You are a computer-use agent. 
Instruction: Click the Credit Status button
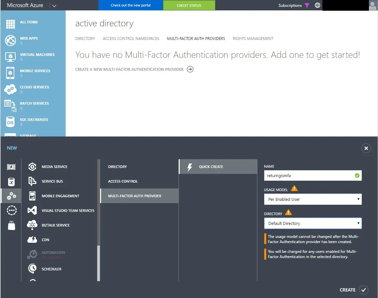click(189, 5)
